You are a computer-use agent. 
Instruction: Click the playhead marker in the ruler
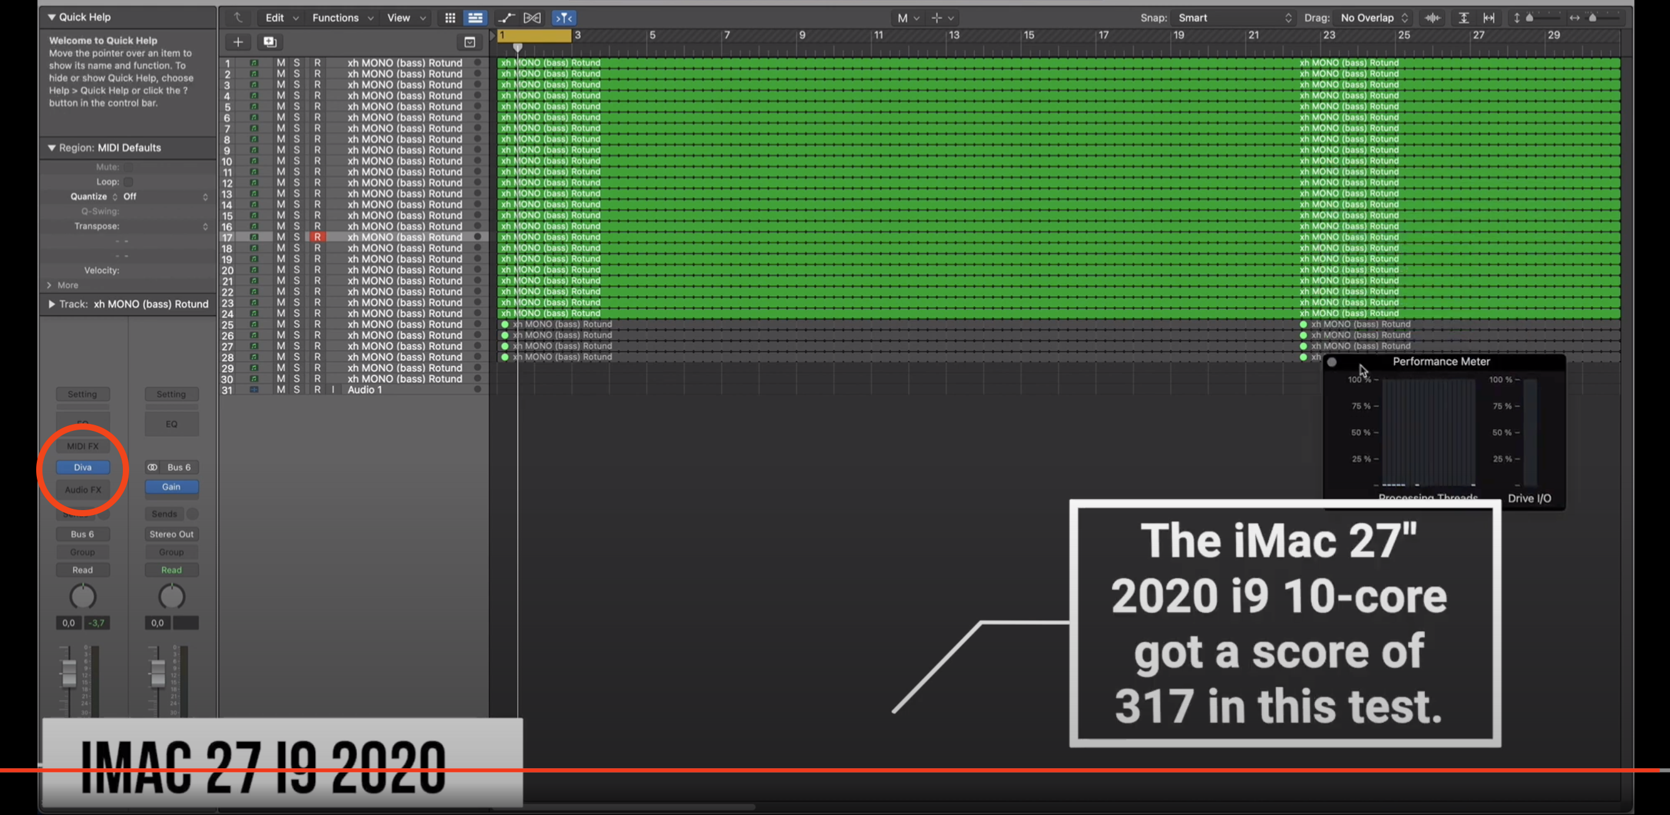[x=517, y=47]
